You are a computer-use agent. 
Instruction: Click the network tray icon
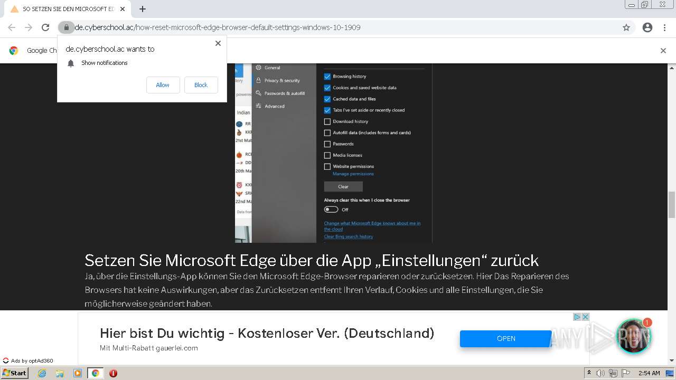(x=613, y=373)
